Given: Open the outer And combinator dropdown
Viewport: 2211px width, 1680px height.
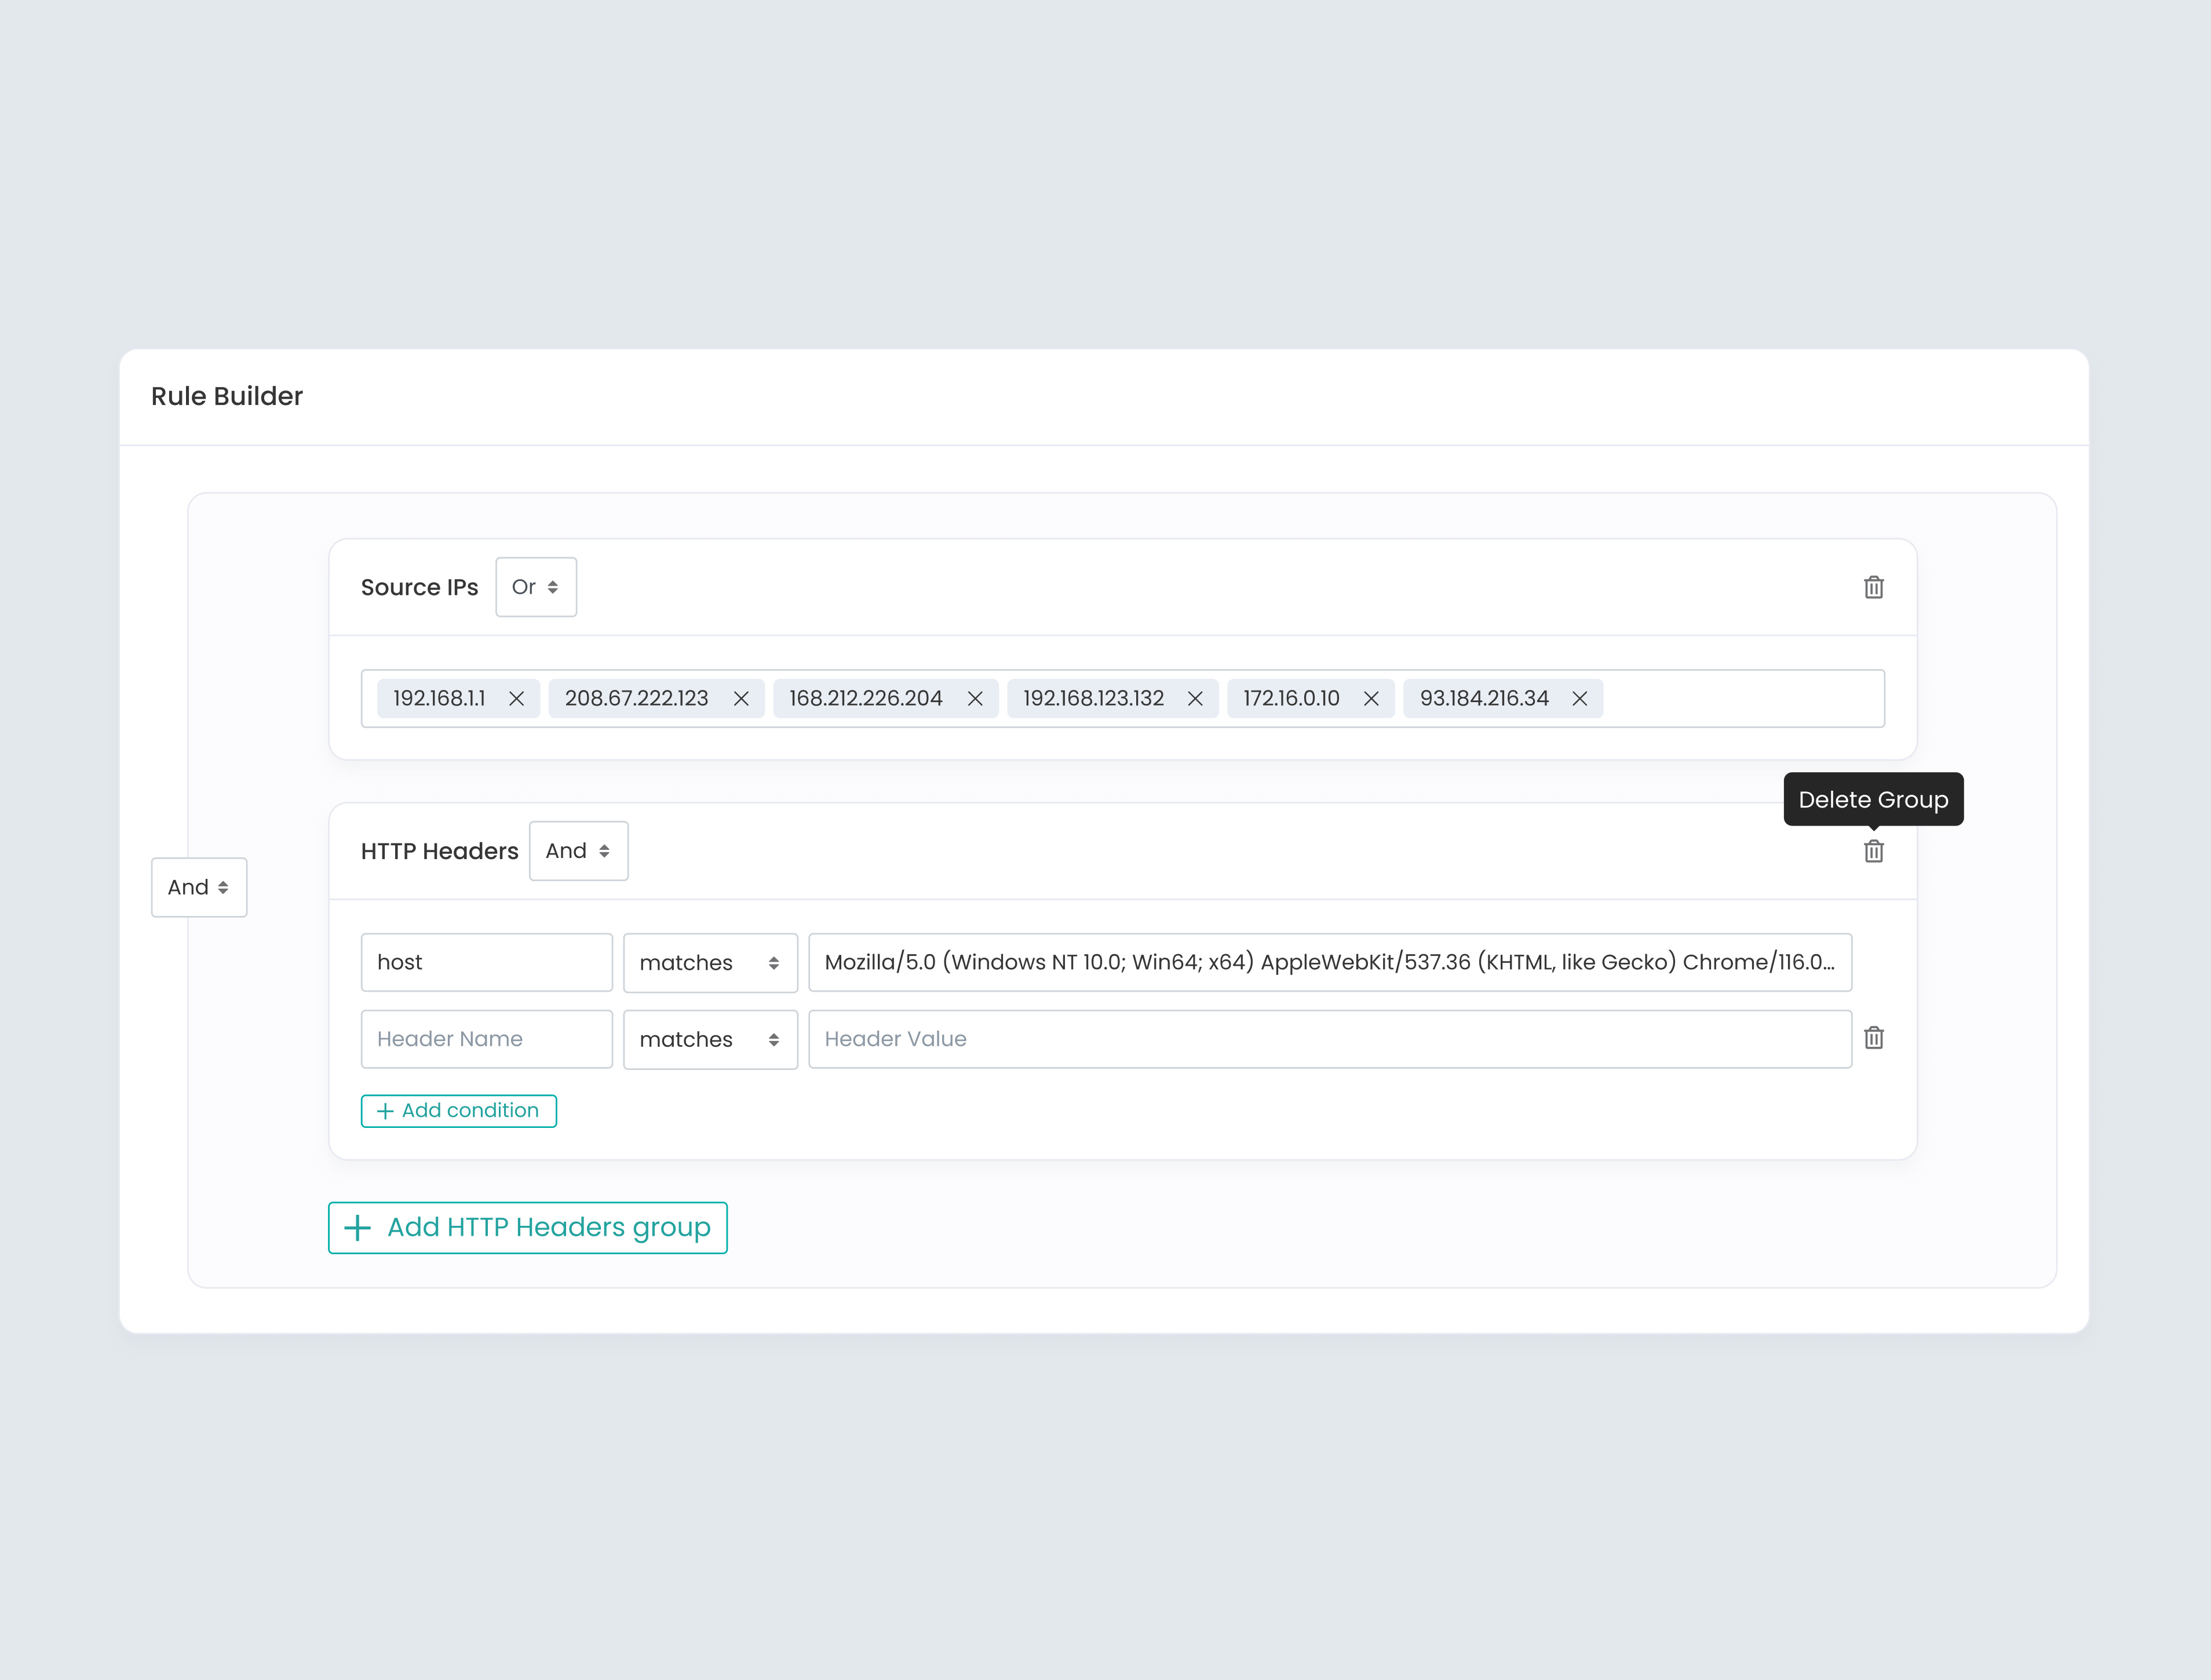Looking at the screenshot, I should tap(198, 887).
